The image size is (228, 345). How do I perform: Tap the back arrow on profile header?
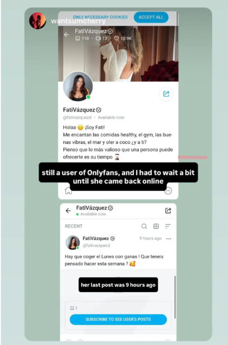click(66, 35)
